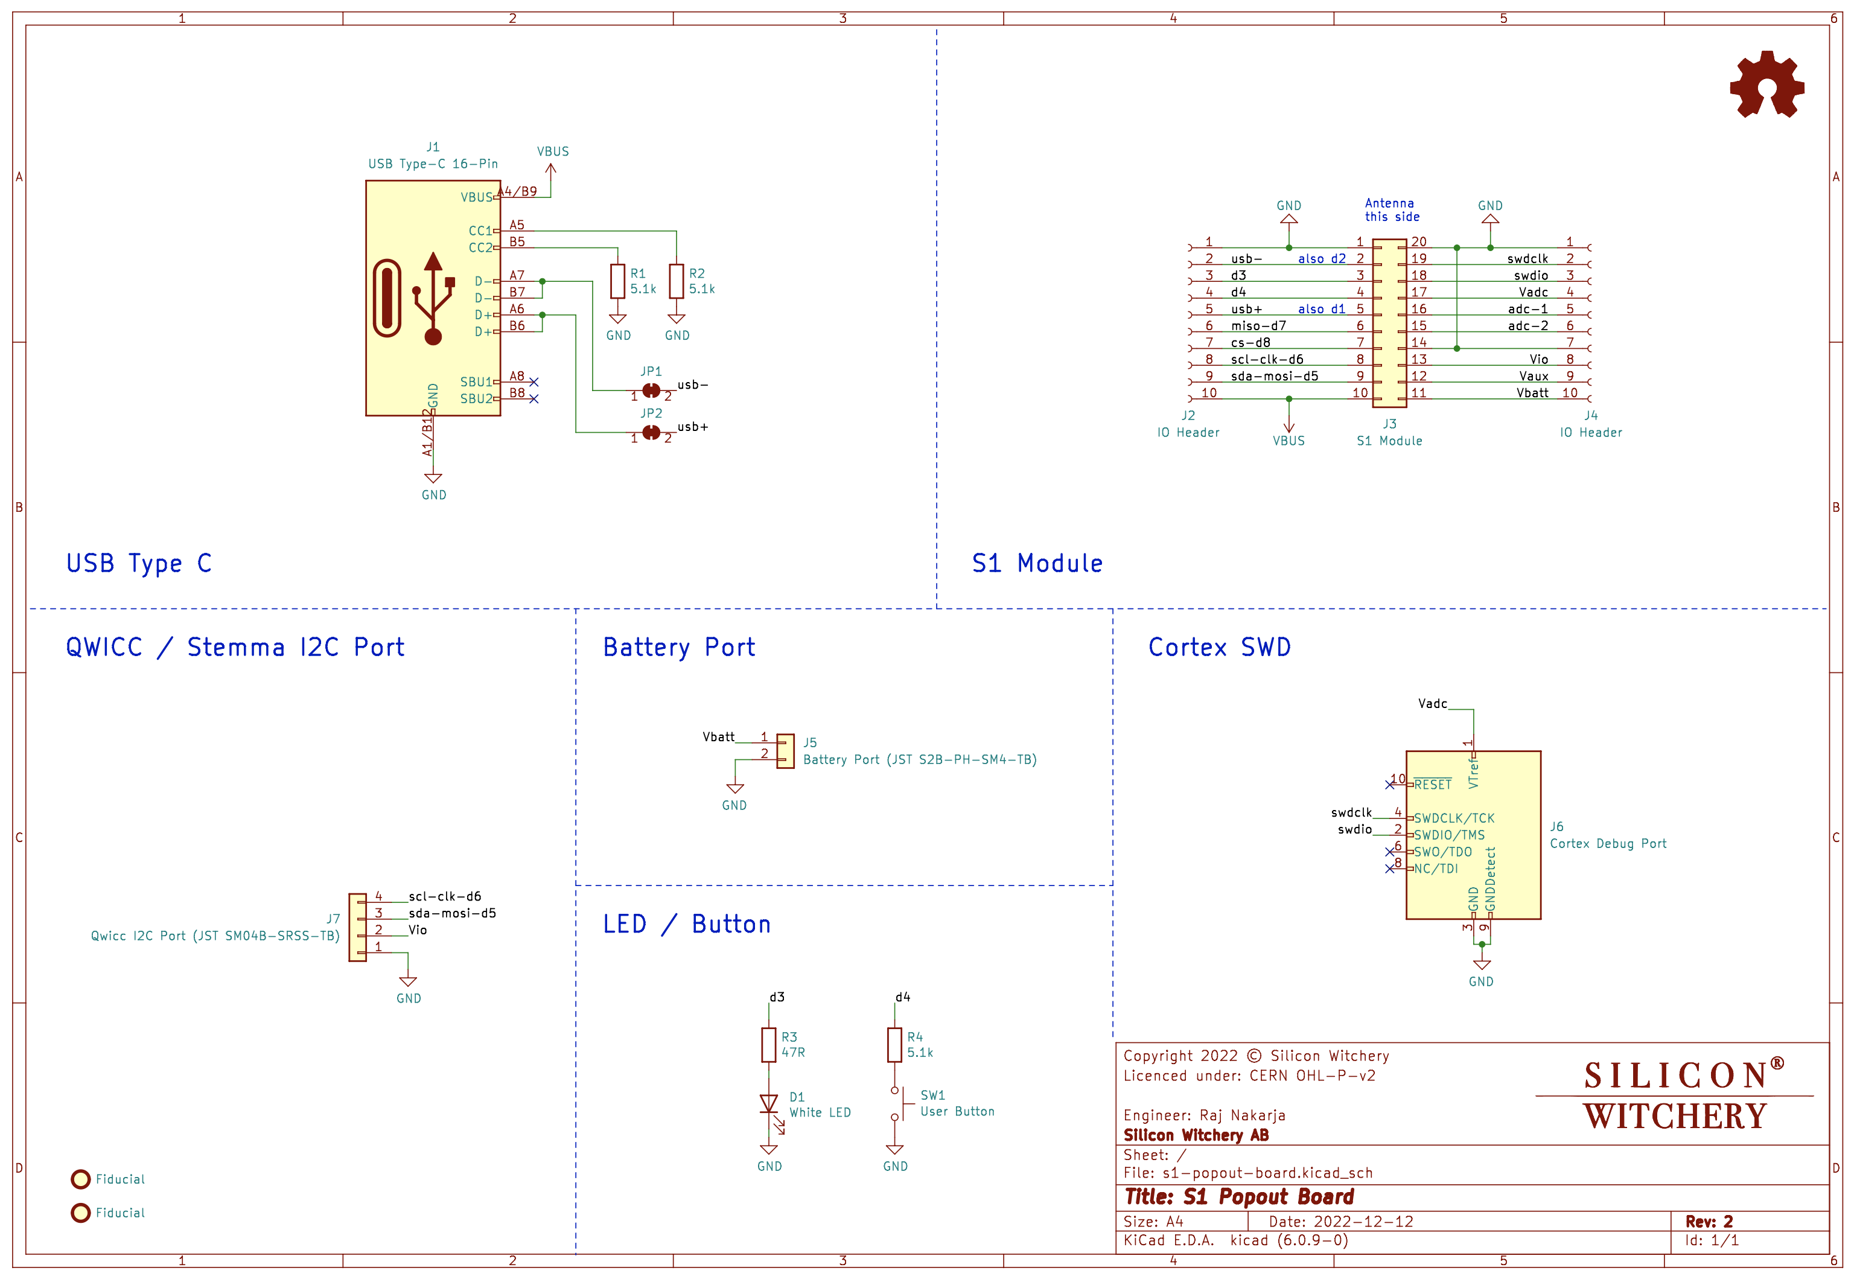Click the 'S1 Module' section title
The height and width of the screenshot is (1282, 1854).
point(1037,564)
